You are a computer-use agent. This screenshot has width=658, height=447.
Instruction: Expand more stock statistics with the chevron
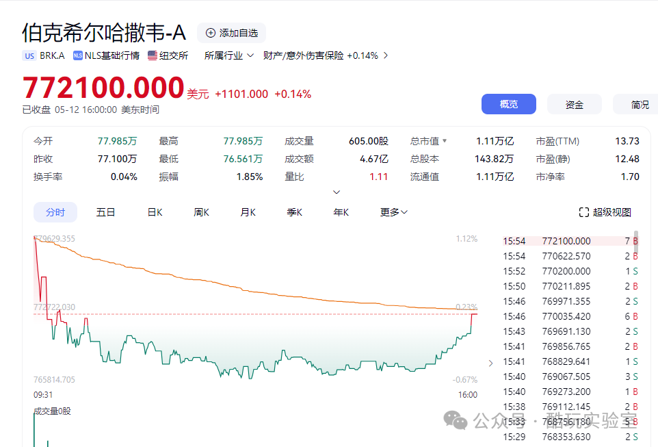tap(336, 192)
